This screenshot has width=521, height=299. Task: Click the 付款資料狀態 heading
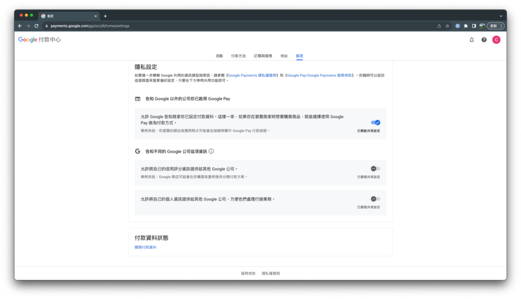click(x=152, y=238)
